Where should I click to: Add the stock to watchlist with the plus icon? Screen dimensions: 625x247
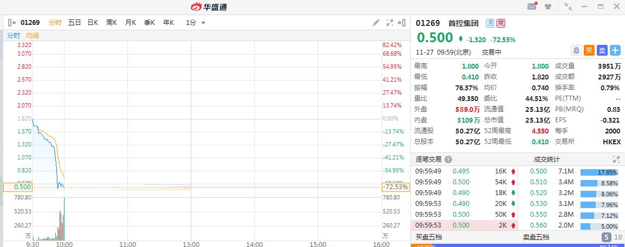[x=615, y=50]
